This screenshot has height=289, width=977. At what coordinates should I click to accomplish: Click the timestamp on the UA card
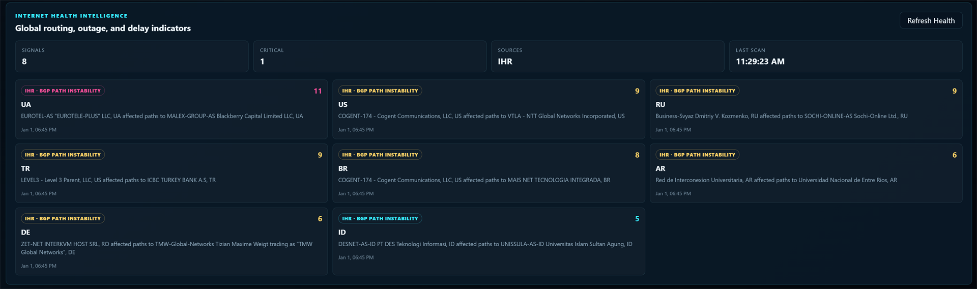click(x=39, y=130)
